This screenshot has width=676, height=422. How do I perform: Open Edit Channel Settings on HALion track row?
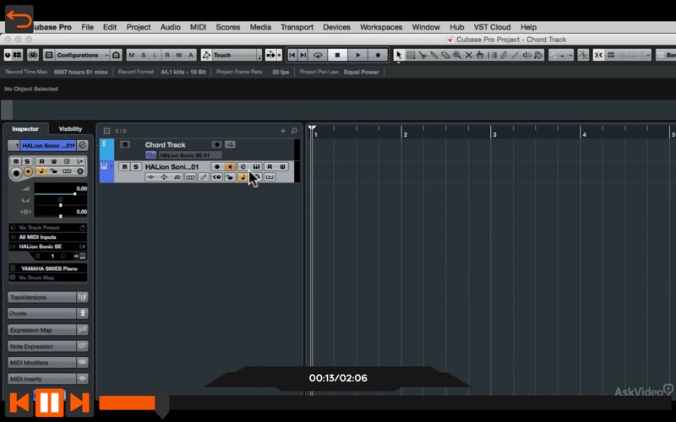243,166
